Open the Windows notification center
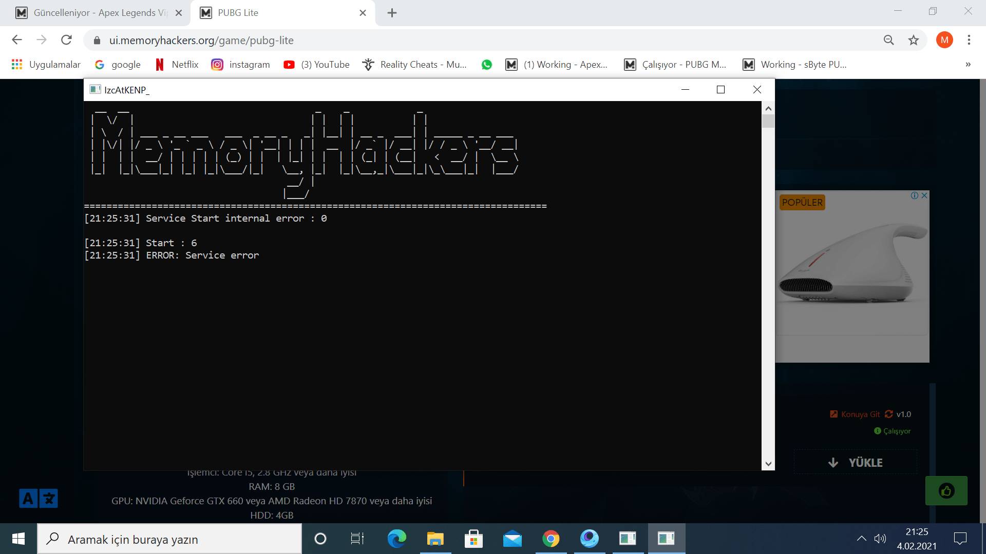Image resolution: width=986 pixels, height=554 pixels. [x=960, y=539]
